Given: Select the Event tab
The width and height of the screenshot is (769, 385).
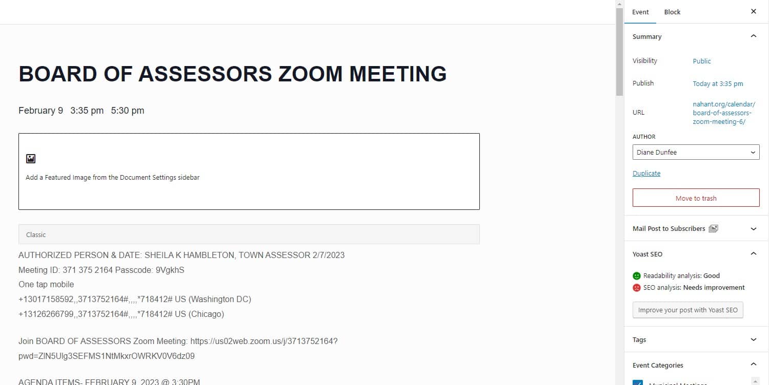Looking at the screenshot, I should point(640,12).
